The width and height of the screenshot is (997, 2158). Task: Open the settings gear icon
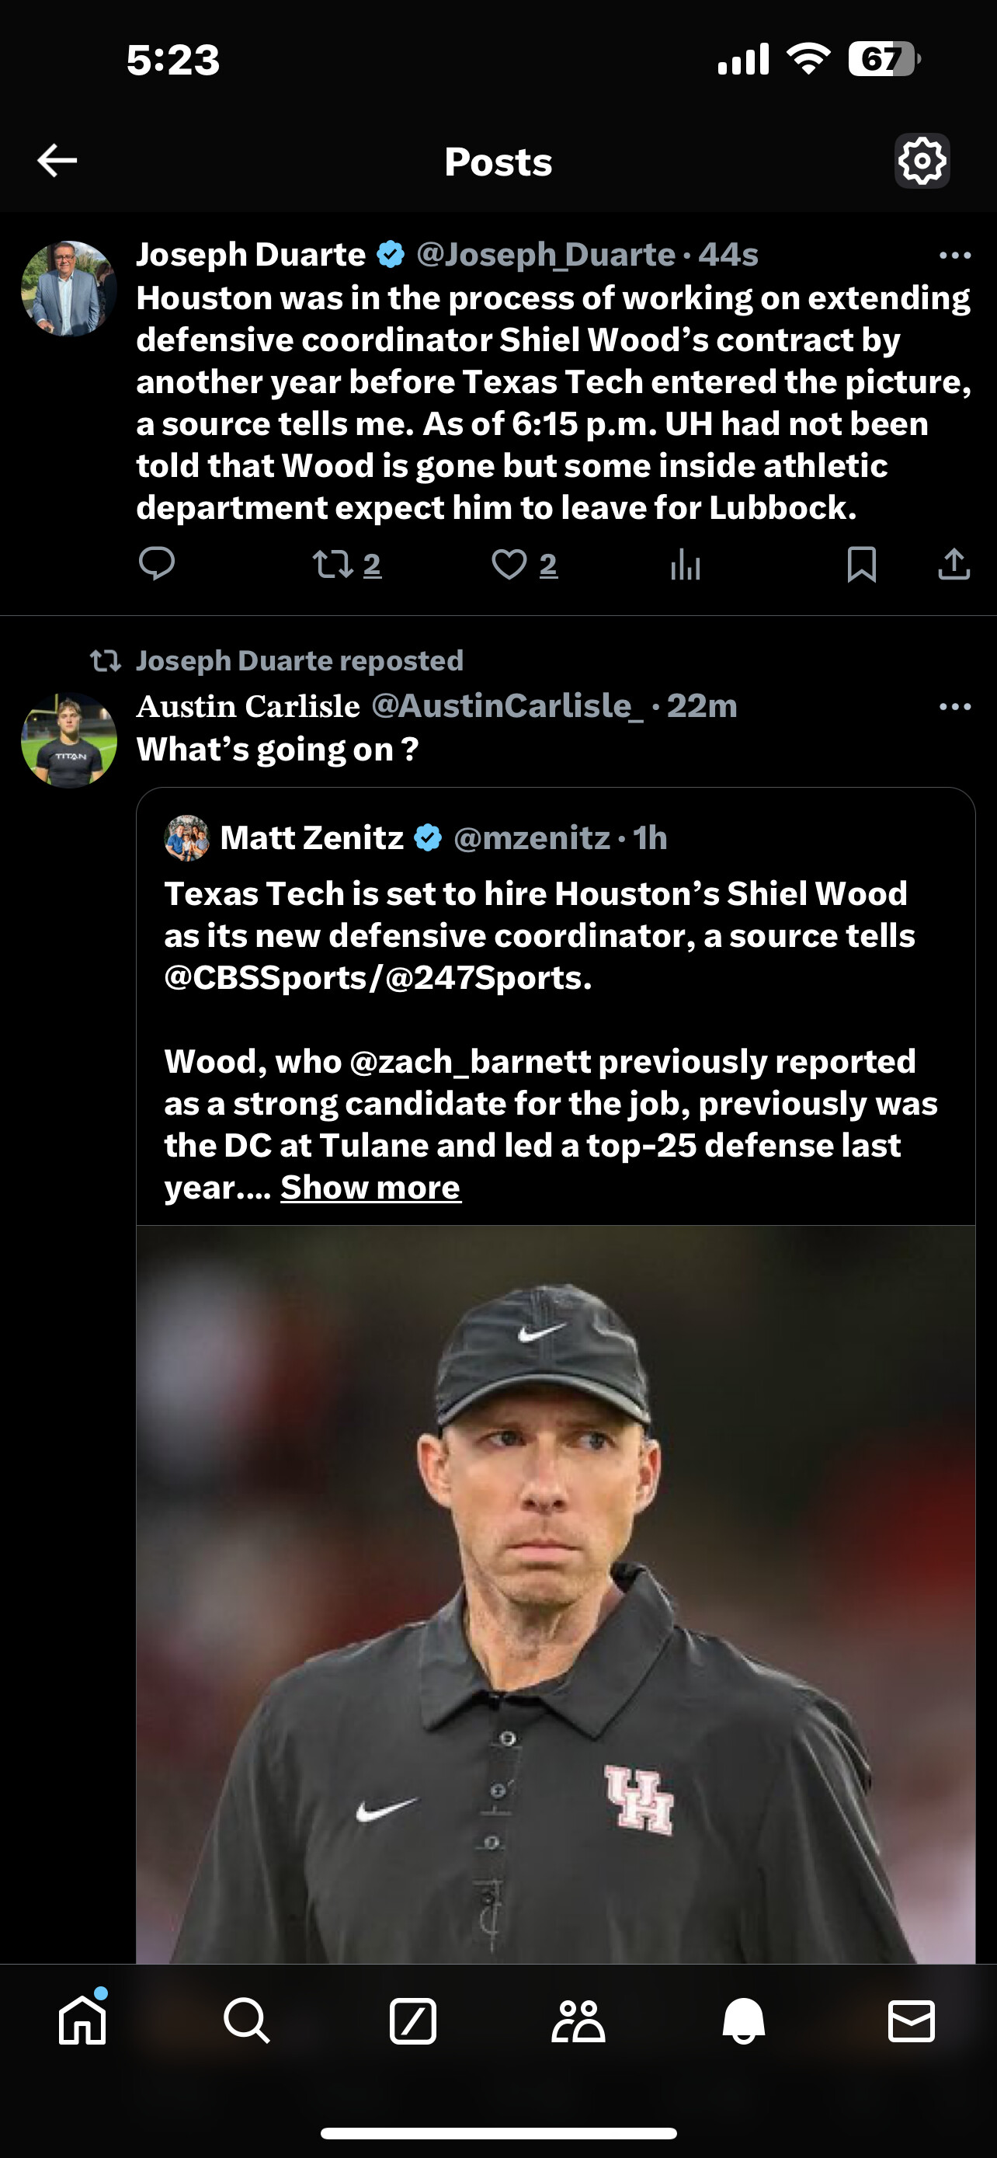[922, 160]
